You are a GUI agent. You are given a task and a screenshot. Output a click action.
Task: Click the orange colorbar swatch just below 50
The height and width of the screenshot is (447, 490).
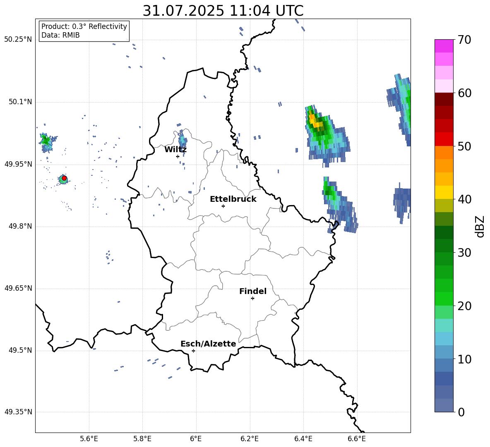coord(444,153)
